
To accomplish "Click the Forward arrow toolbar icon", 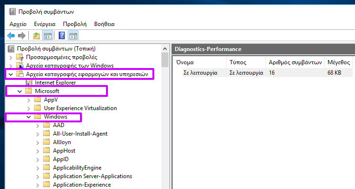I will pos(22,35).
